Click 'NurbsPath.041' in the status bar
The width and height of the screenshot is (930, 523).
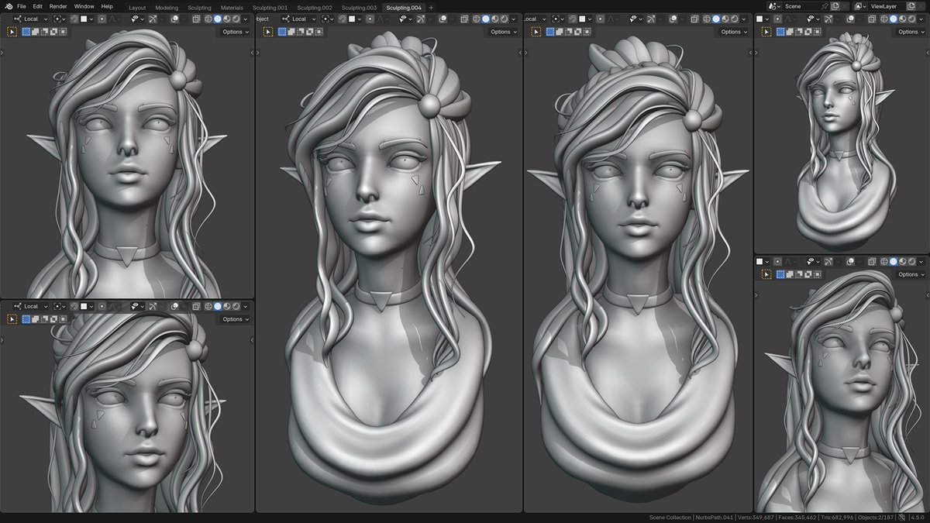click(x=713, y=517)
